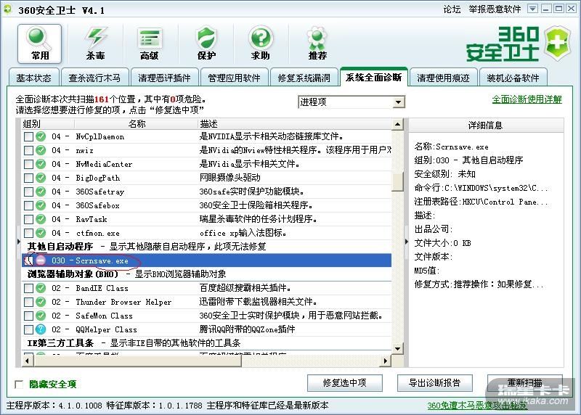Check the RavTask checkbox
The image size is (581, 415).
click(x=28, y=219)
